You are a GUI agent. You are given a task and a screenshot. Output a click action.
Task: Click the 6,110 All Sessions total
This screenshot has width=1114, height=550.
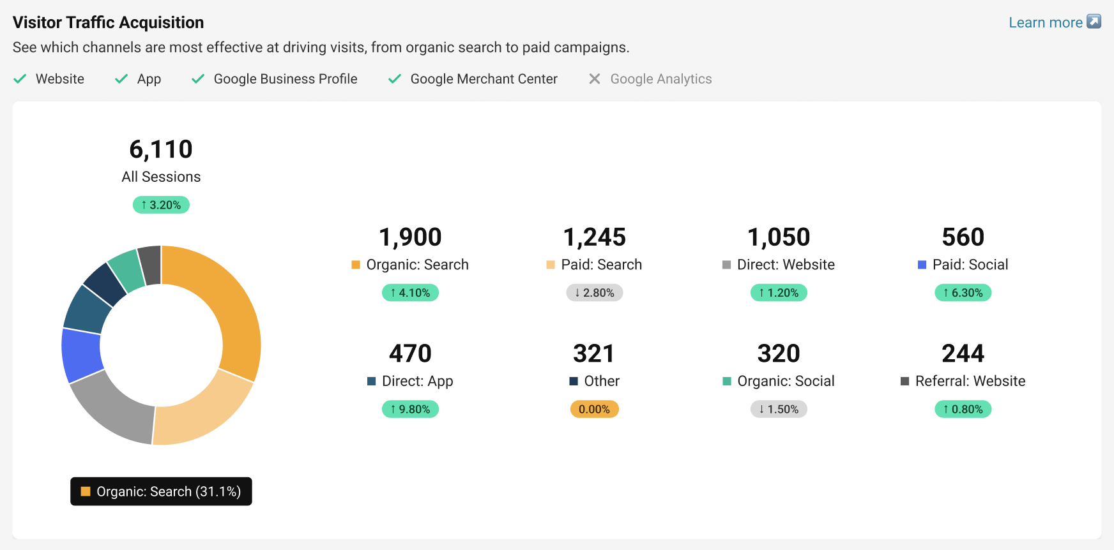pyautogui.click(x=161, y=149)
